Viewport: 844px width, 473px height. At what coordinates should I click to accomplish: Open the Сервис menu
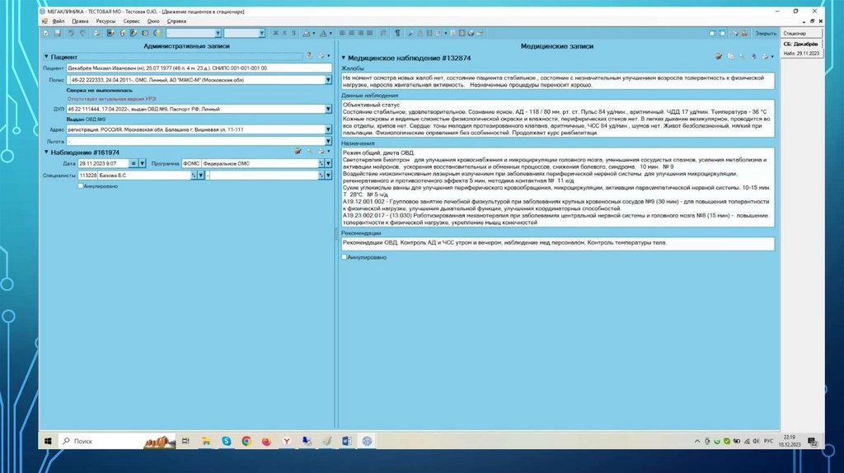pyautogui.click(x=131, y=21)
